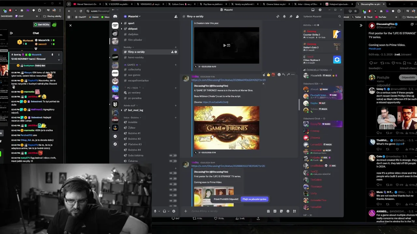
Task: Reply to the hovered Discord message
Action: [283, 74]
